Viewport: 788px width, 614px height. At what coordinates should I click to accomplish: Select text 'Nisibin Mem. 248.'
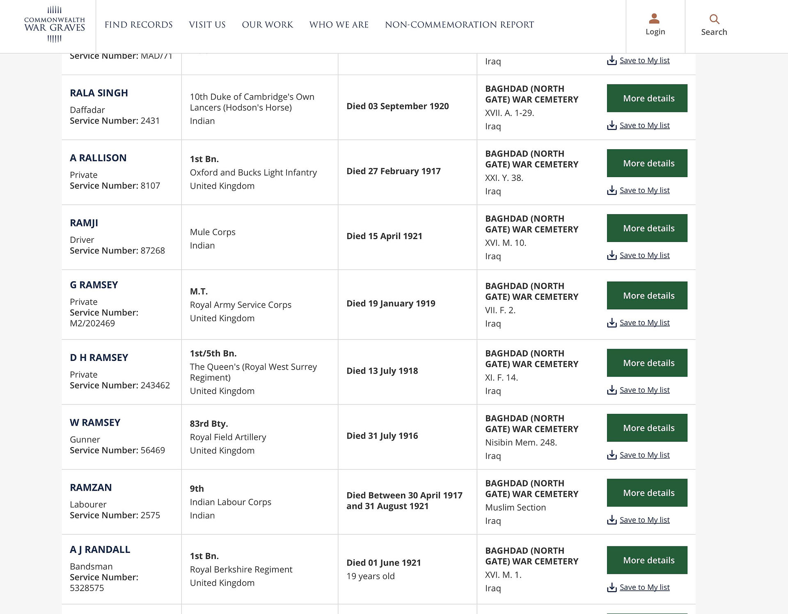click(521, 443)
